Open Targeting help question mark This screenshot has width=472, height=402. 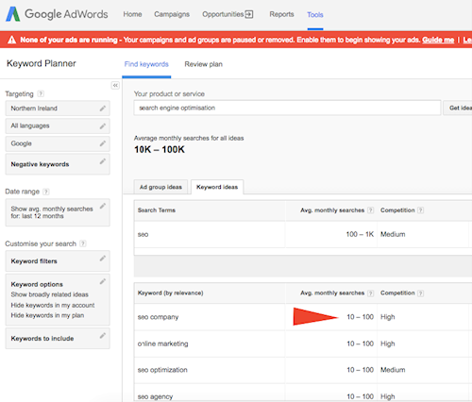point(41,93)
